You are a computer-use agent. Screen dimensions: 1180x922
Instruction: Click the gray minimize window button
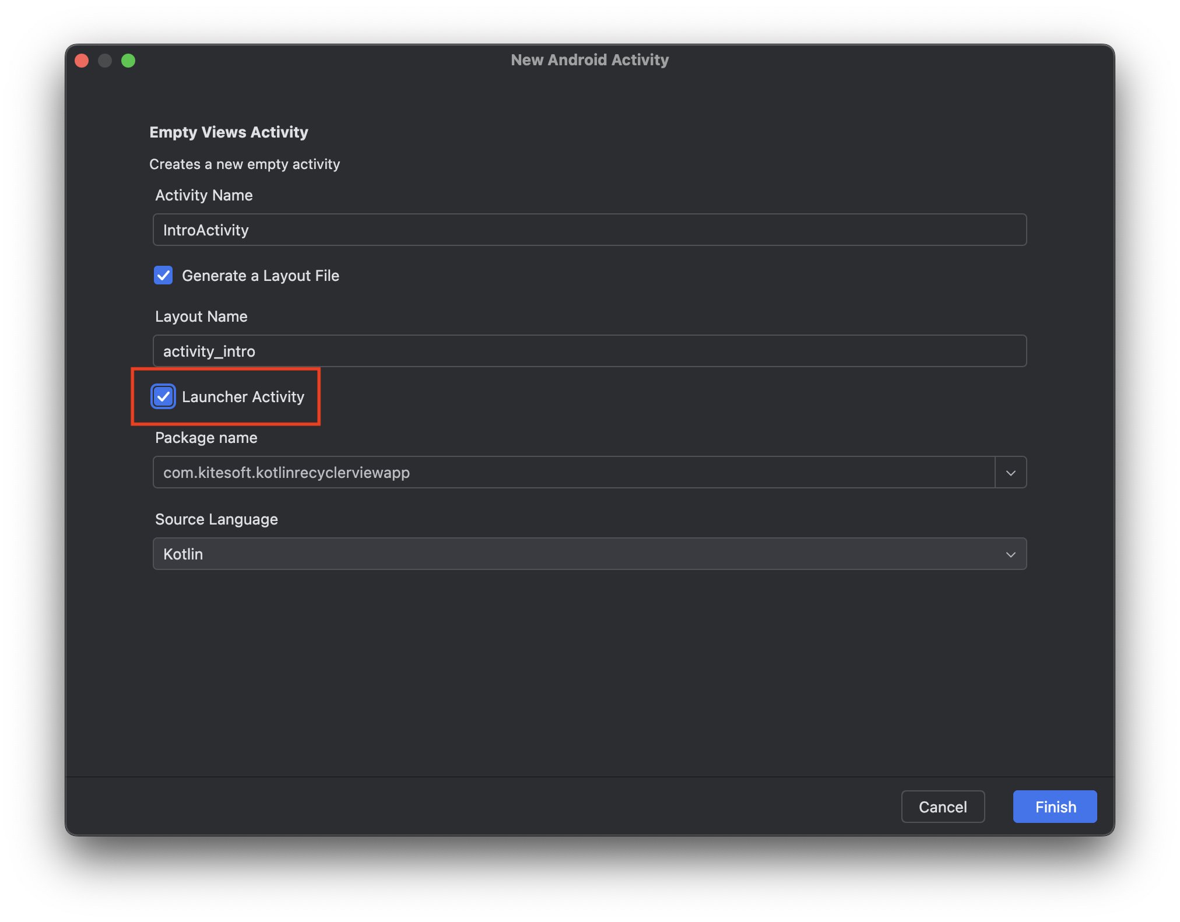(x=105, y=61)
